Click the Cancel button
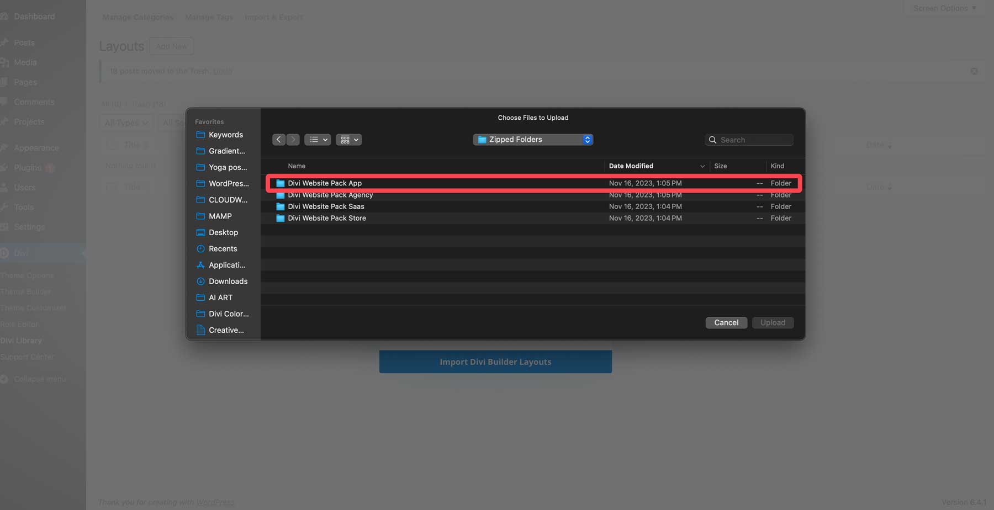The image size is (994, 510). 726,323
